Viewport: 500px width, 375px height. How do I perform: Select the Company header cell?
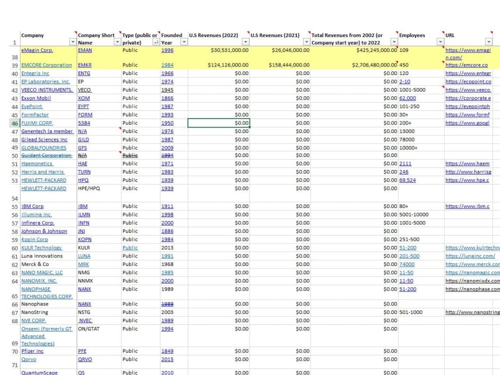point(48,38)
